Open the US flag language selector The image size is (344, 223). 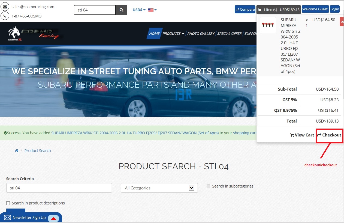(x=152, y=10)
